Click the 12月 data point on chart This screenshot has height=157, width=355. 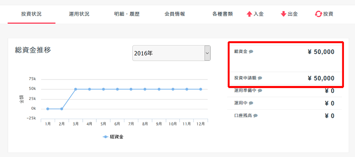pyautogui.click(x=201, y=89)
